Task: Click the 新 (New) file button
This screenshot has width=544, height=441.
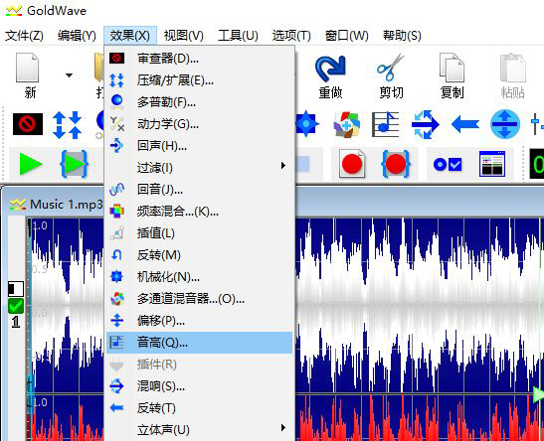Action: 29,75
